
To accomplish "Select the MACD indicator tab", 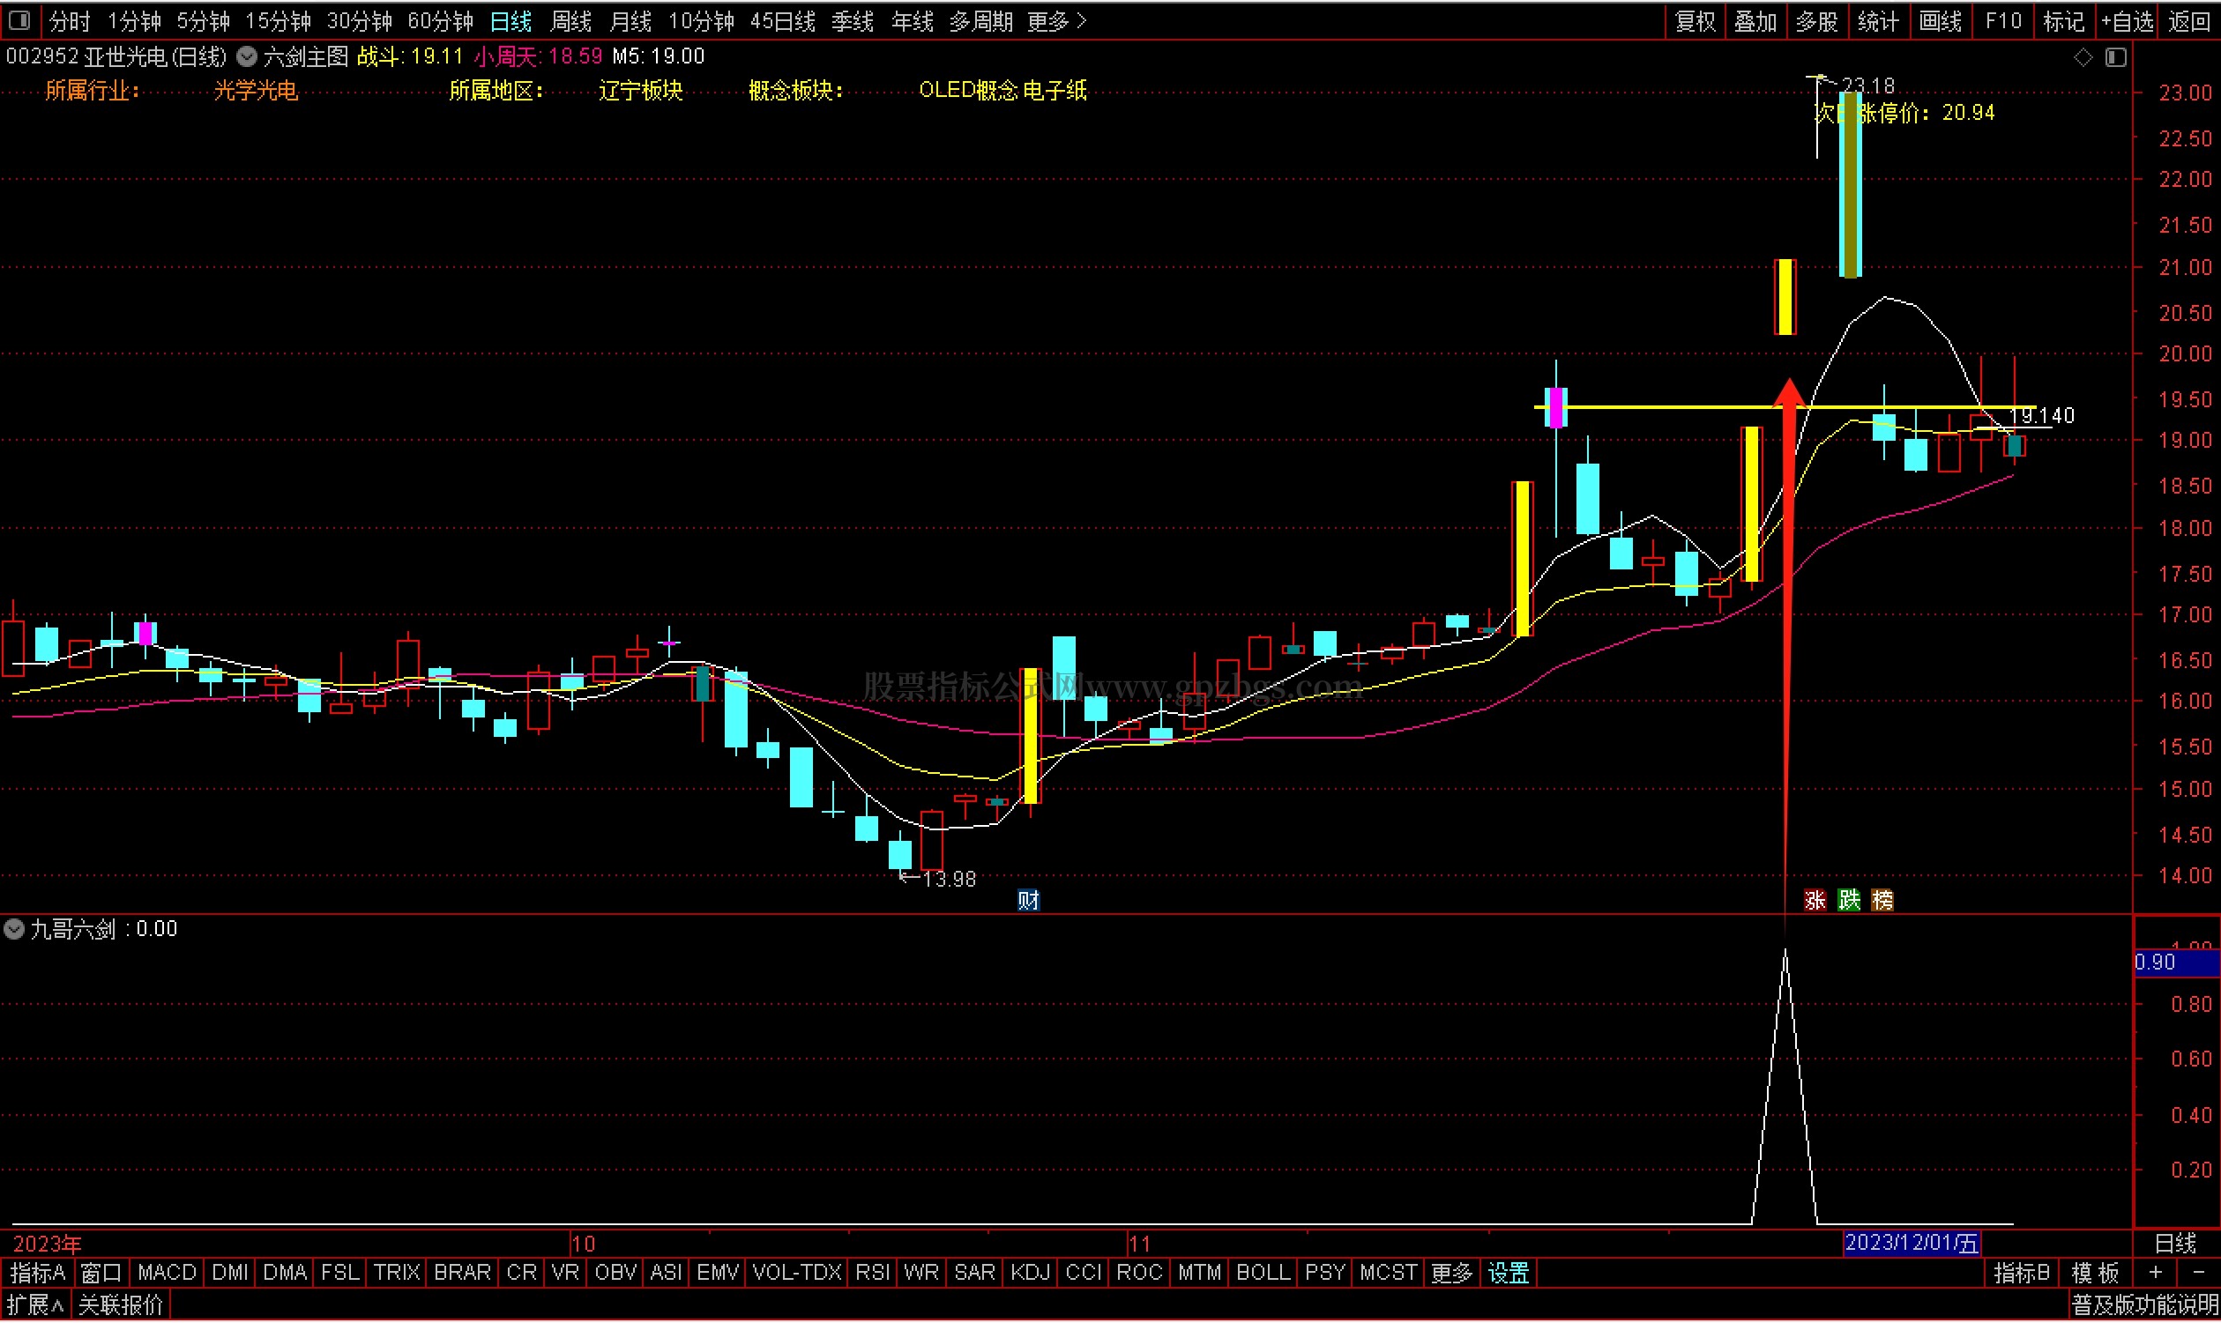I will tap(167, 1273).
